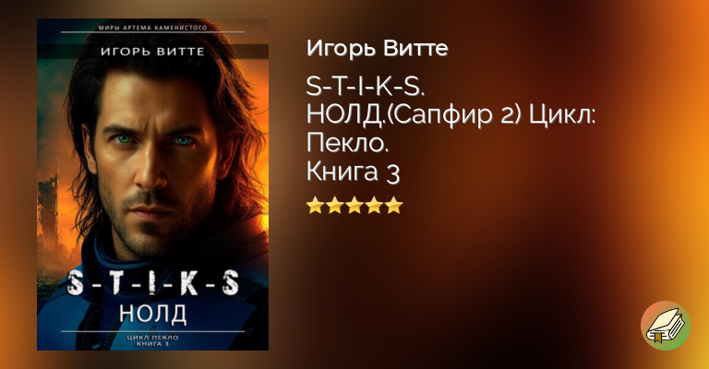Image resolution: width=709 pixels, height=369 pixels.
Task: Open the book cover thumbnail on the face
Action: coord(152,184)
